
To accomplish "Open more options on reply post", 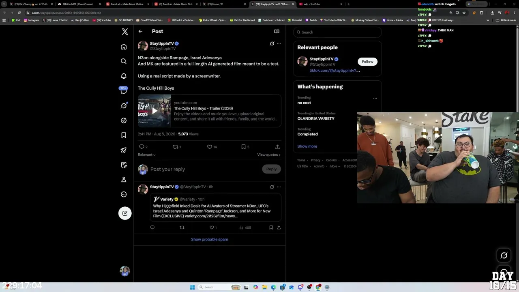I will [279, 187].
